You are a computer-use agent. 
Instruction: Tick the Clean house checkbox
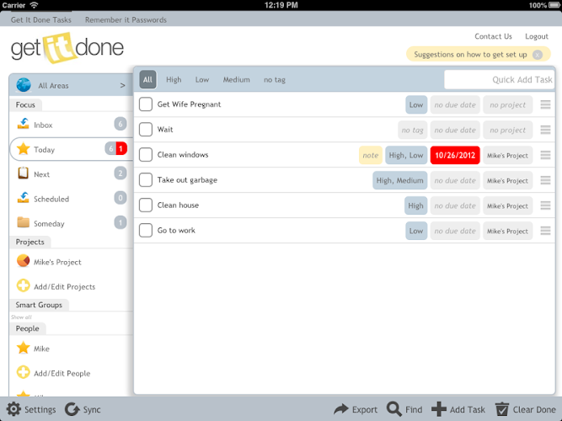(x=146, y=205)
